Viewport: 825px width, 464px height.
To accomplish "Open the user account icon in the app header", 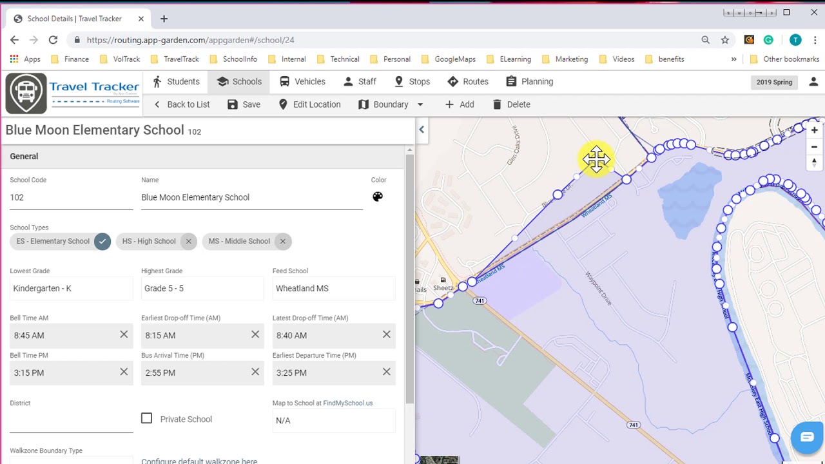I will 813,82.
